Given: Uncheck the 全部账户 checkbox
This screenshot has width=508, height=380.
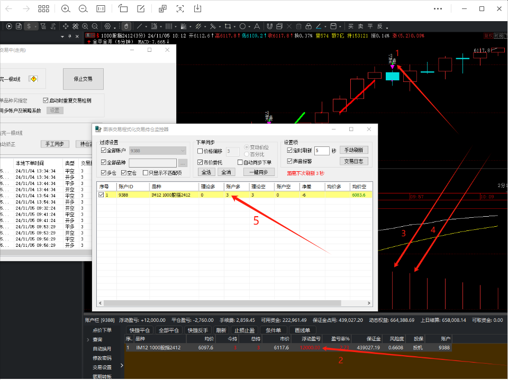Looking at the screenshot, I should [x=104, y=150].
